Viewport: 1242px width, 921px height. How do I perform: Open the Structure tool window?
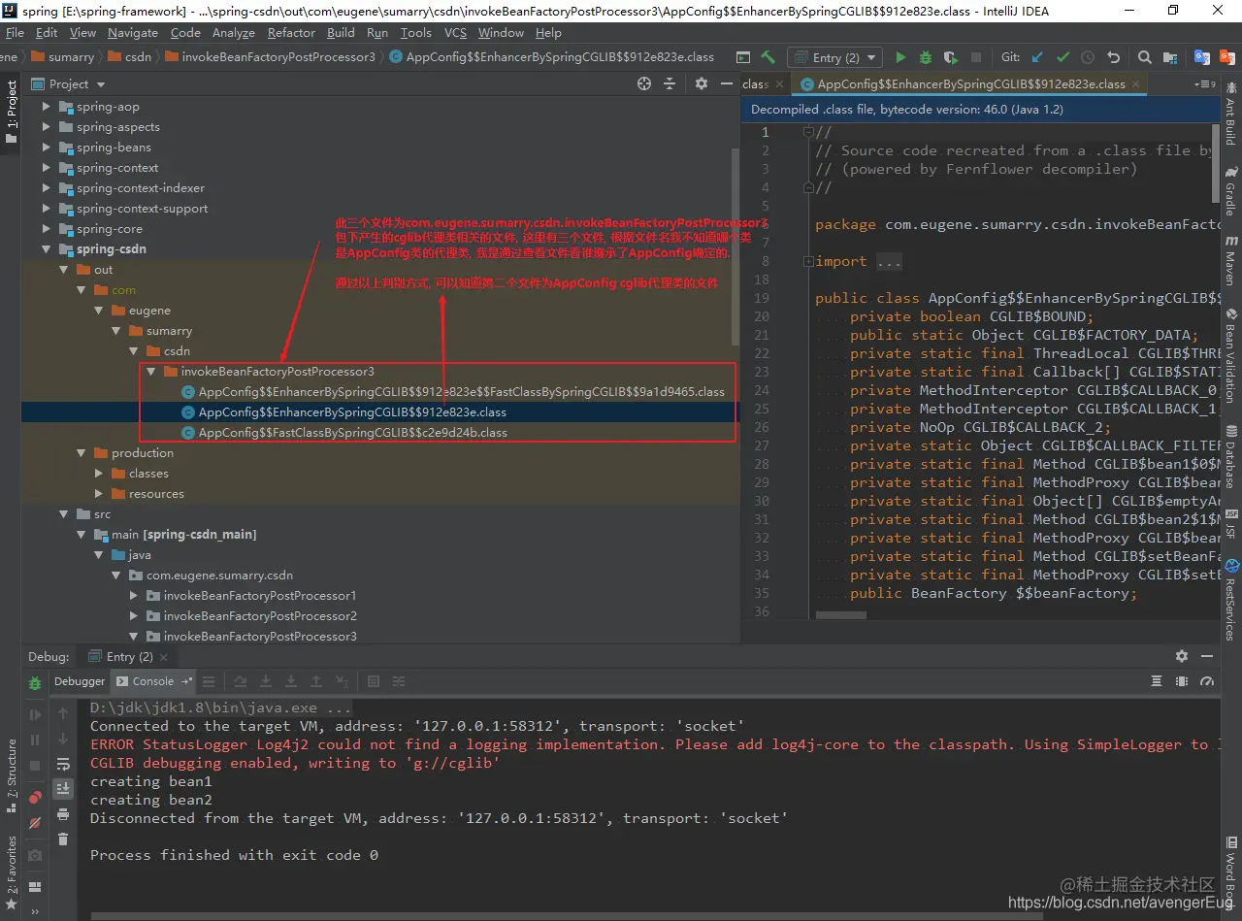12,776
